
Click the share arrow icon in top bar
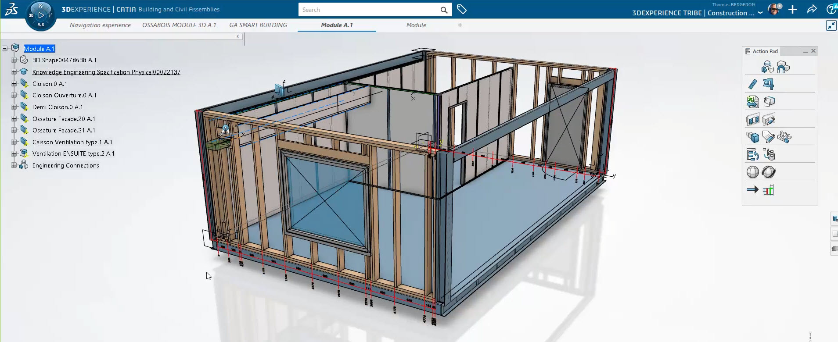tap(812, 10)
